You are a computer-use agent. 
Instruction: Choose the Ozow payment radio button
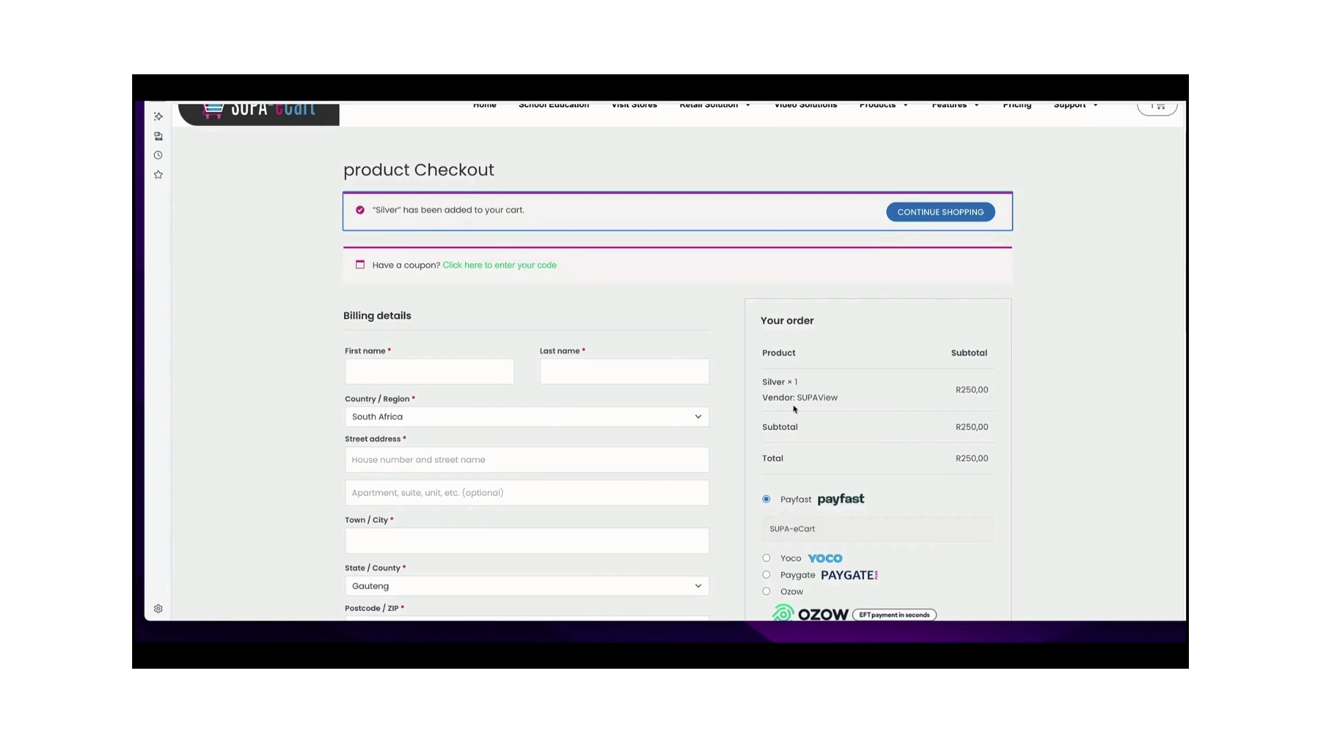766,591
